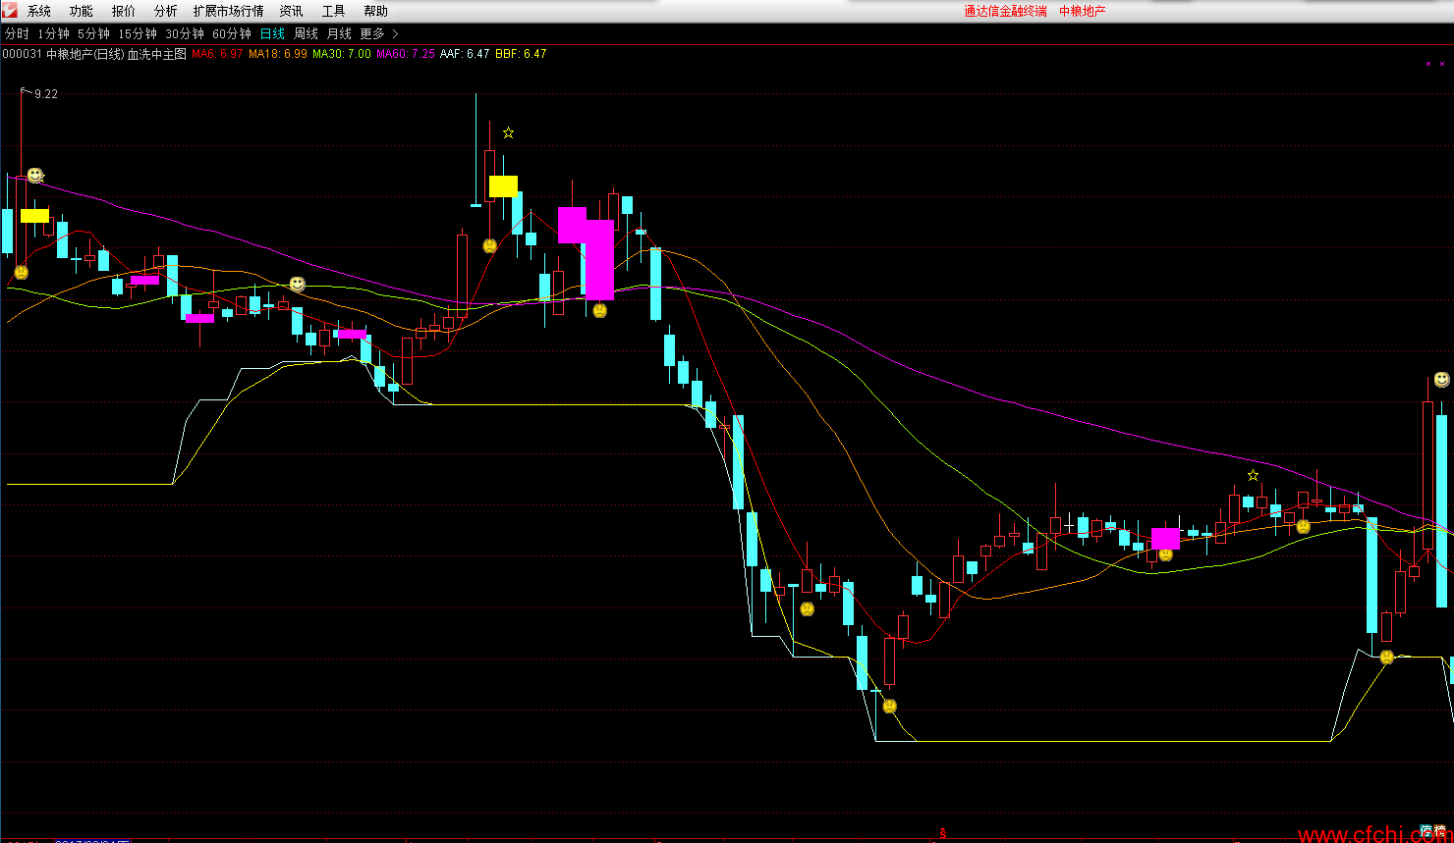
Task: Select the BBF: 6.47 indicator label
Action: [x=521, y=54]
